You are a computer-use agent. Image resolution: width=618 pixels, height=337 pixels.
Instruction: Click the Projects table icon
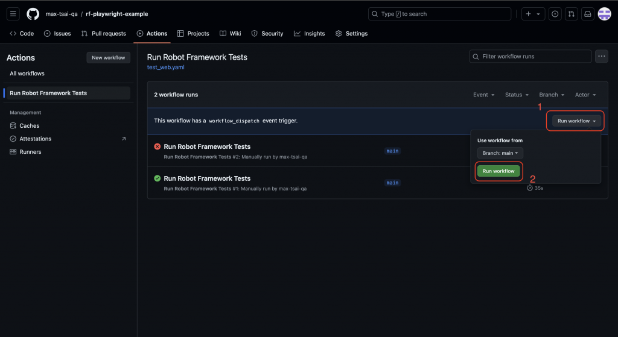tap(180, 34)
